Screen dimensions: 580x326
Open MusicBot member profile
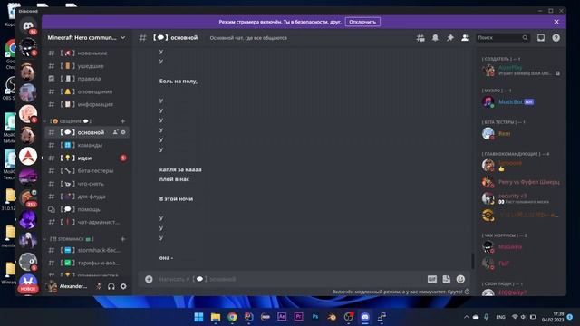click(521, 102)
